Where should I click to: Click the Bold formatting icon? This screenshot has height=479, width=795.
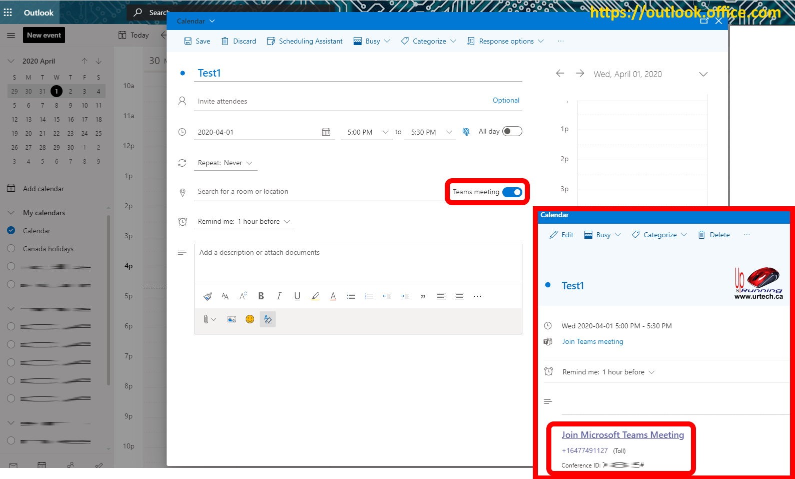point(261,296)
